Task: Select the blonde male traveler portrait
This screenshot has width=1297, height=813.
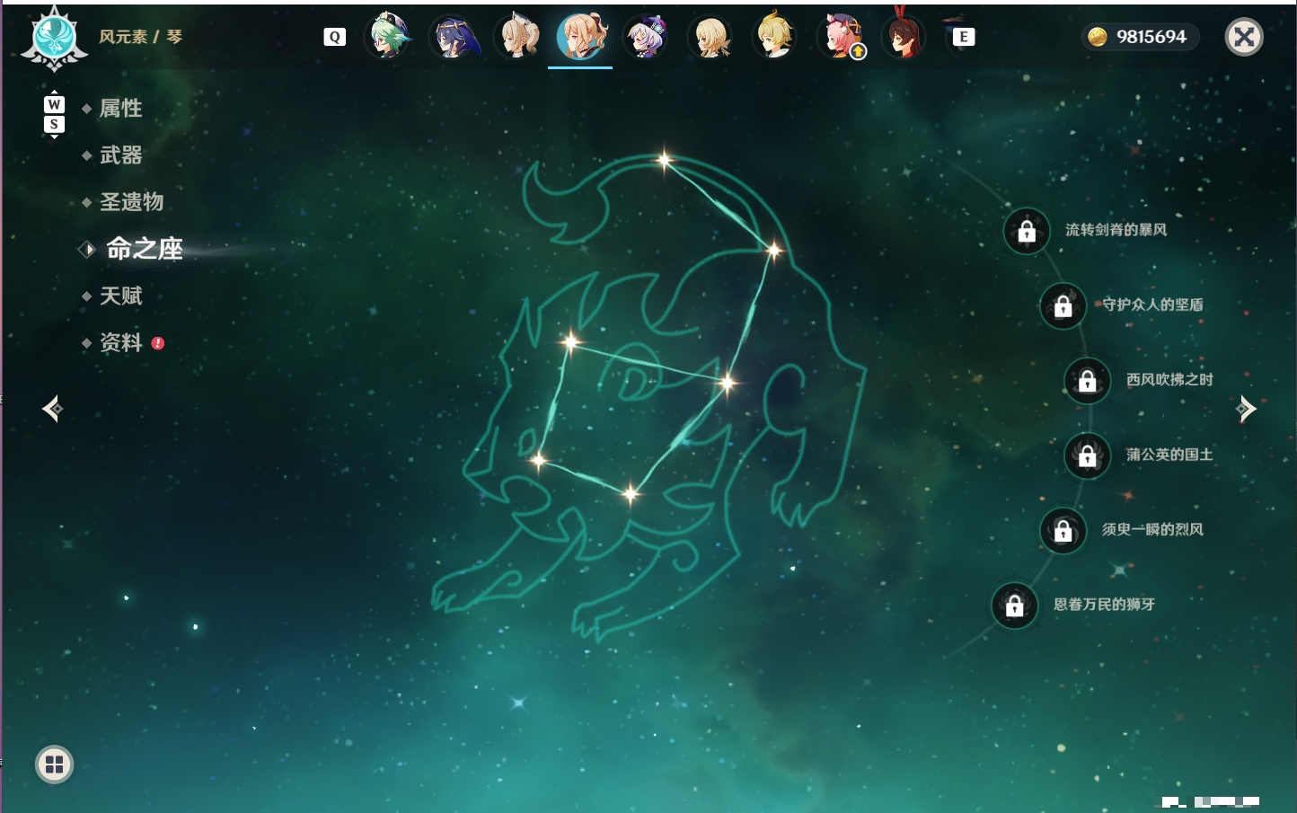Action: [x=775, y=37]
